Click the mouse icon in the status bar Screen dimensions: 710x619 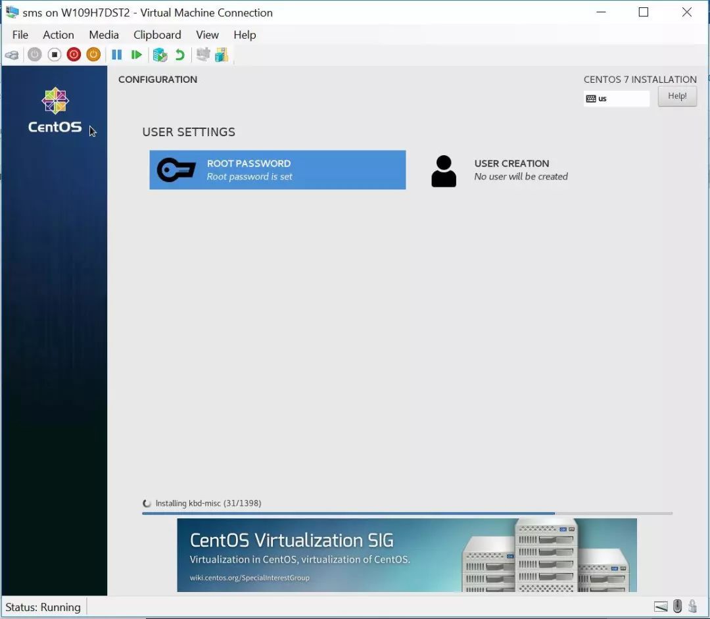tap(677, 606)
